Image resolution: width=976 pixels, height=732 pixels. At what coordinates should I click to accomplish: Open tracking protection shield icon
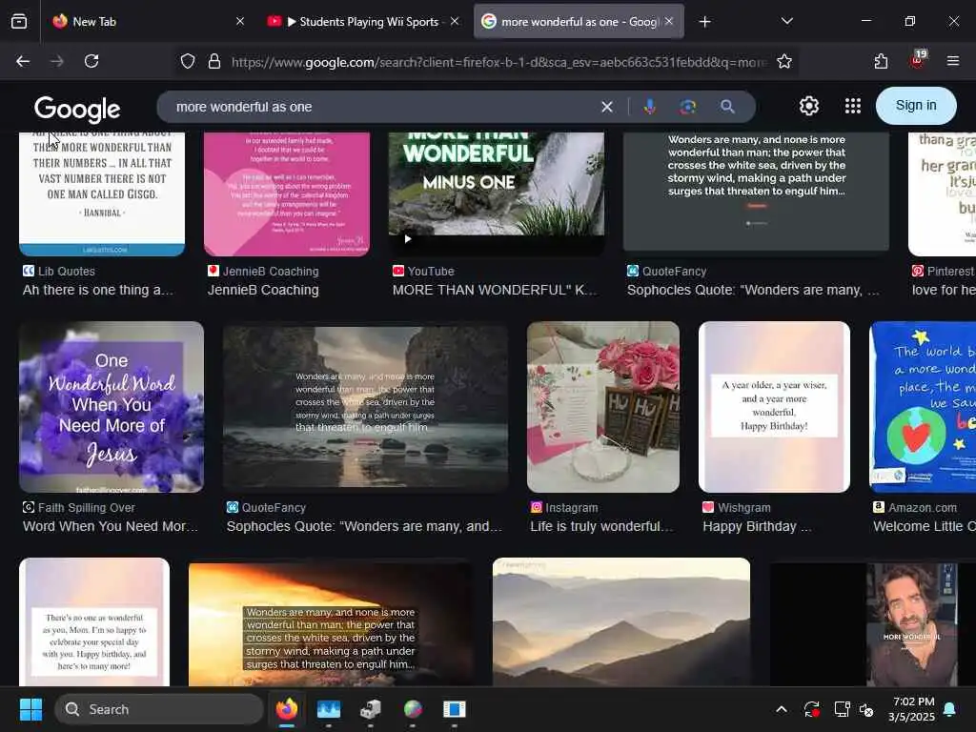[x=188, y=61]
